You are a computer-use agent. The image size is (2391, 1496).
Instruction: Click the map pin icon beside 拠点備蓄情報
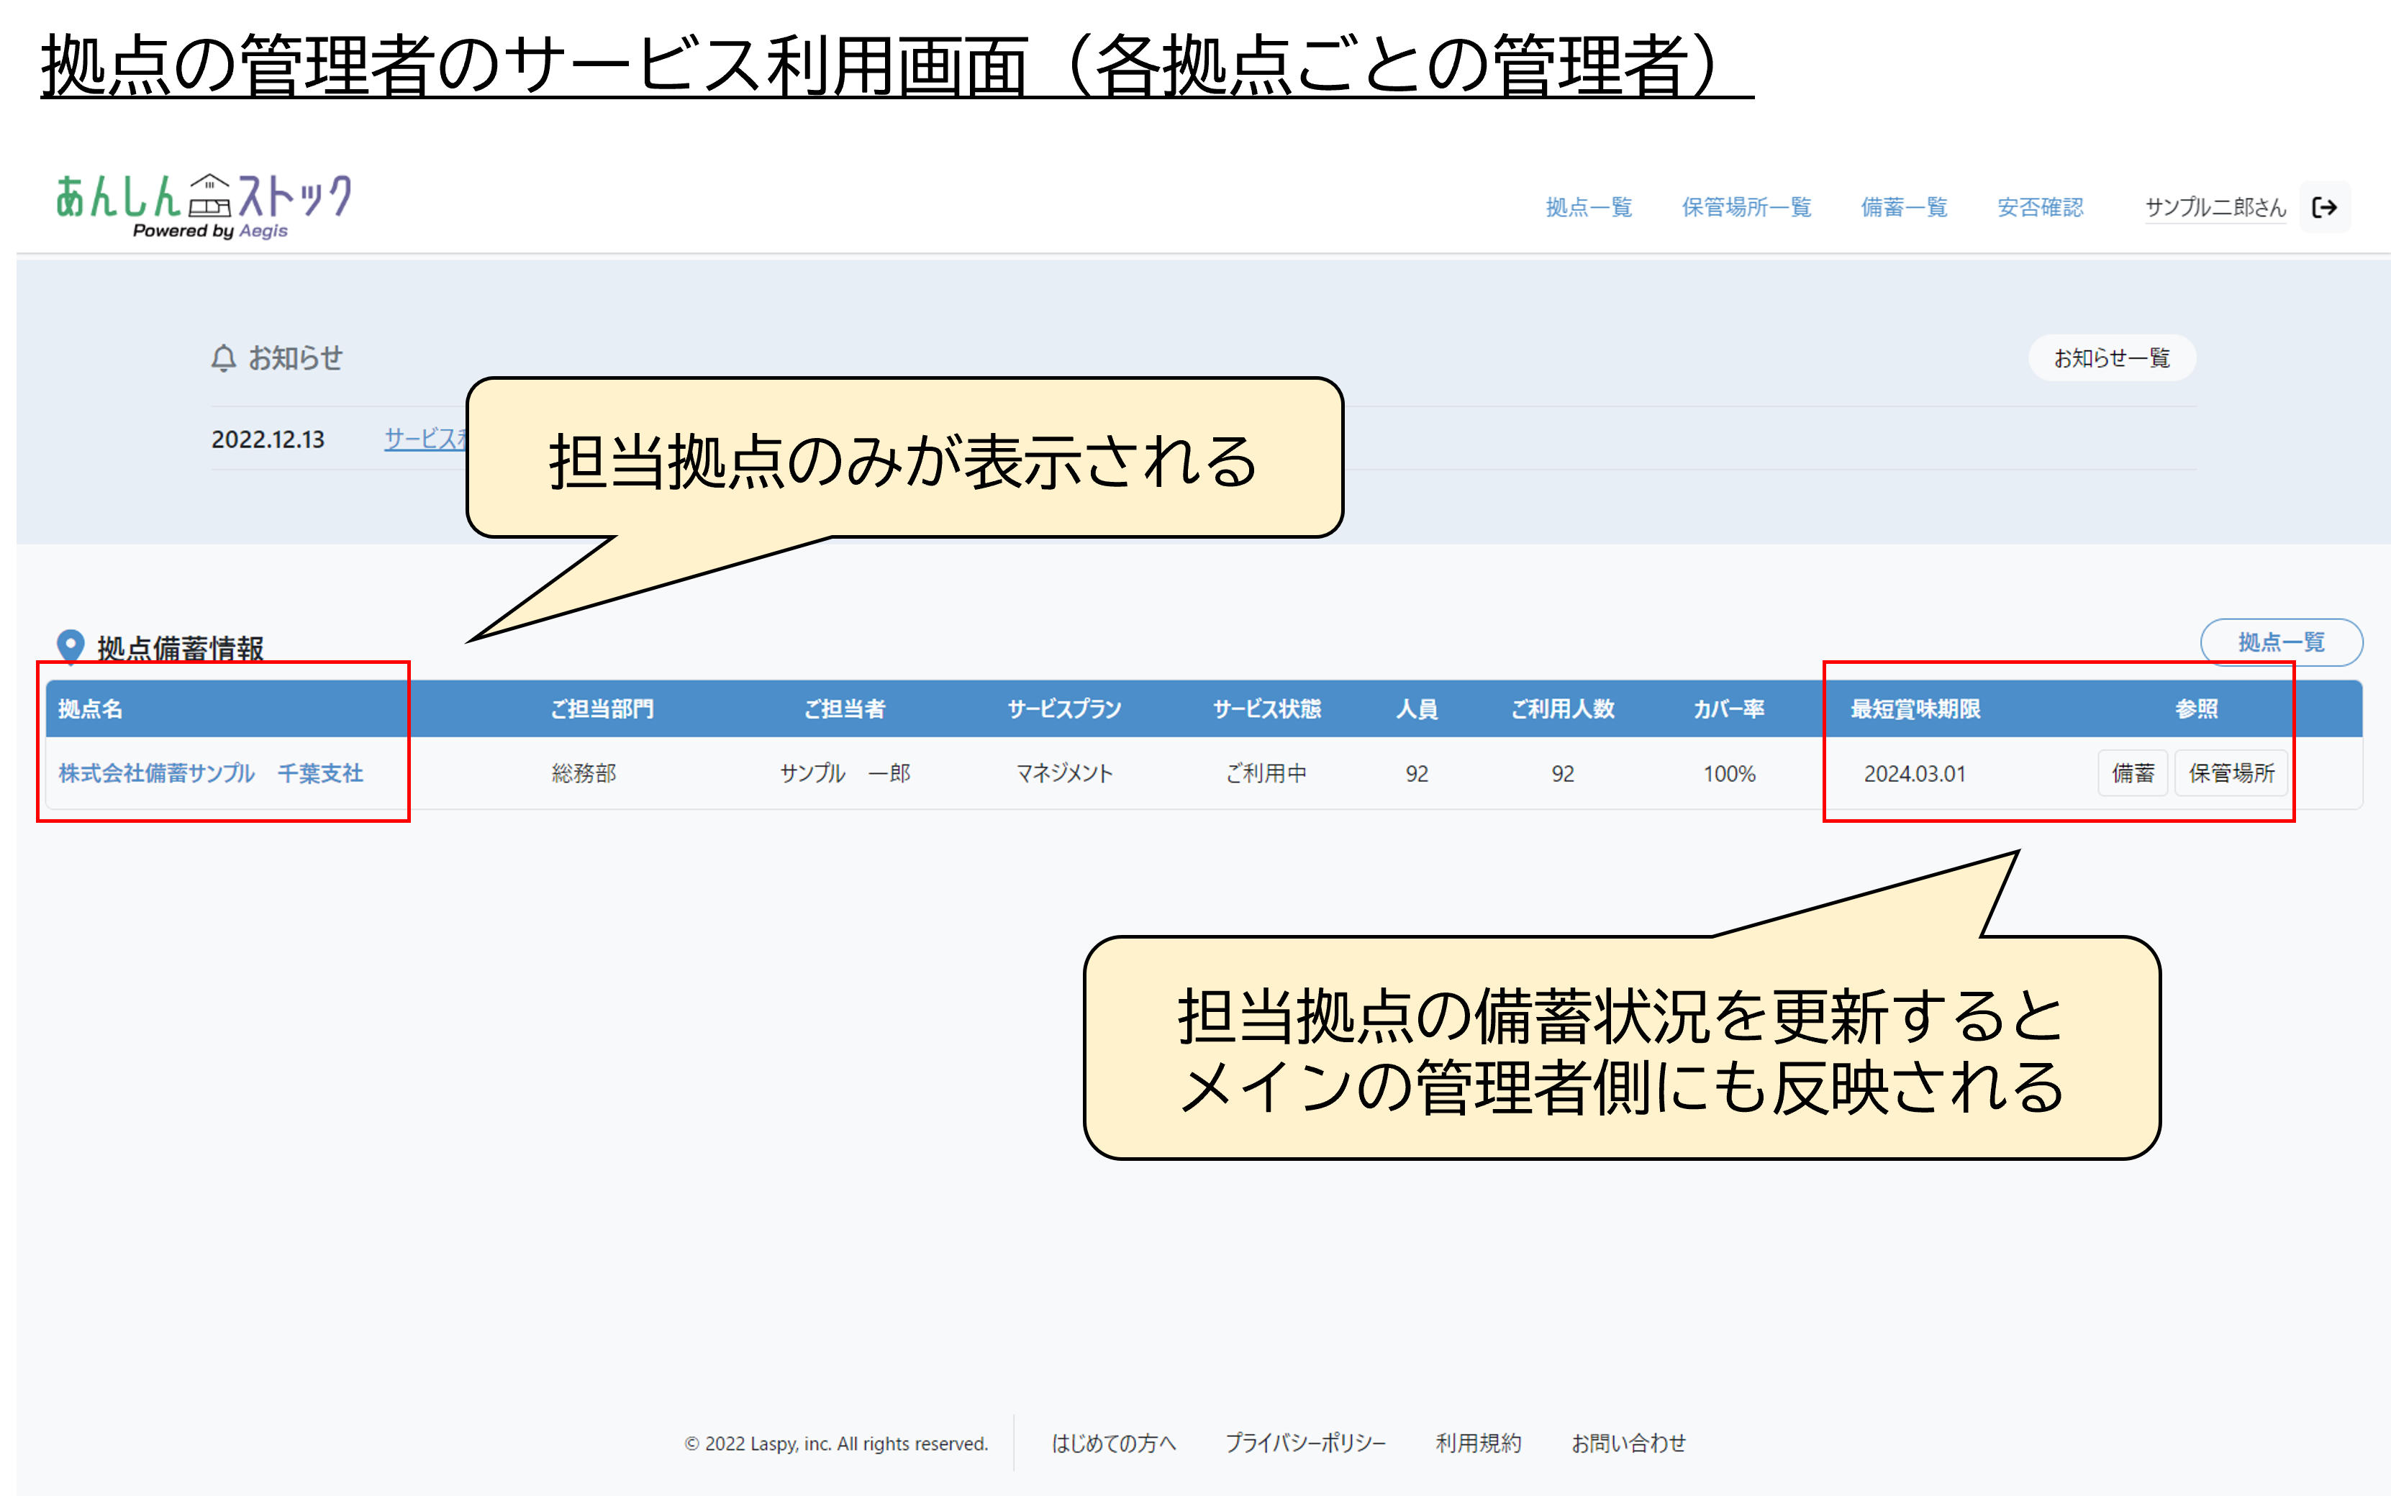71,646
